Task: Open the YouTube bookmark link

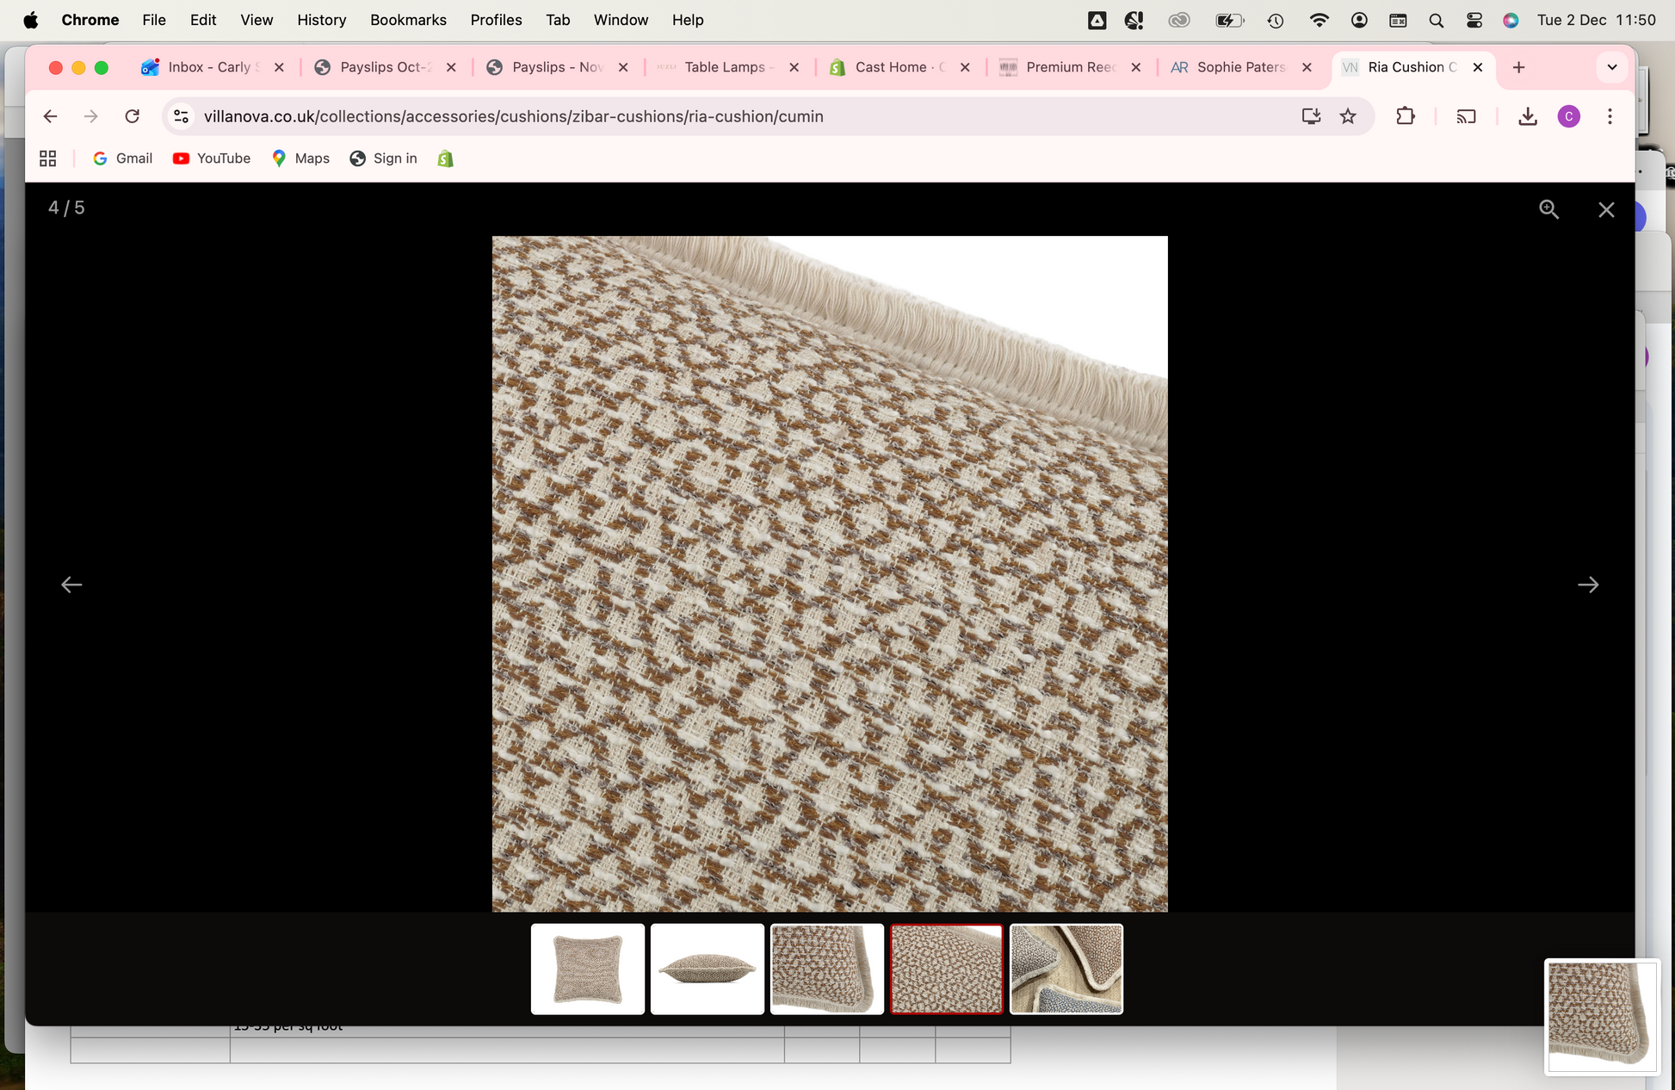Action: 212,158
